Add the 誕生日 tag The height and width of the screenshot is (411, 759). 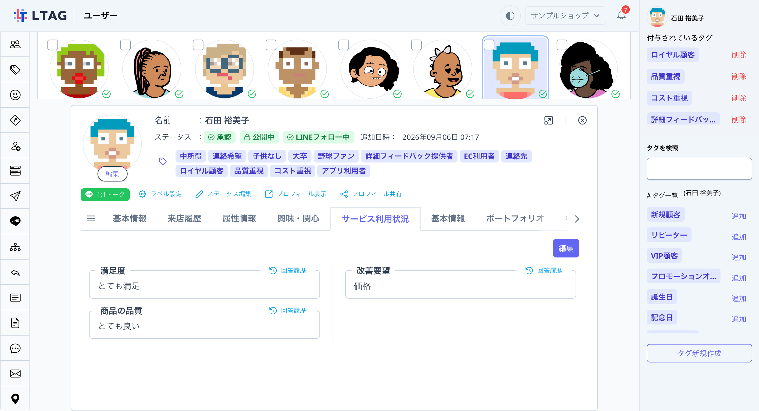coord(739,298)
